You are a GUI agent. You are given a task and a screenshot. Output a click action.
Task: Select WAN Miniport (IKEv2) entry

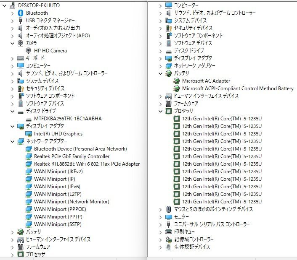tap(58, 172)
